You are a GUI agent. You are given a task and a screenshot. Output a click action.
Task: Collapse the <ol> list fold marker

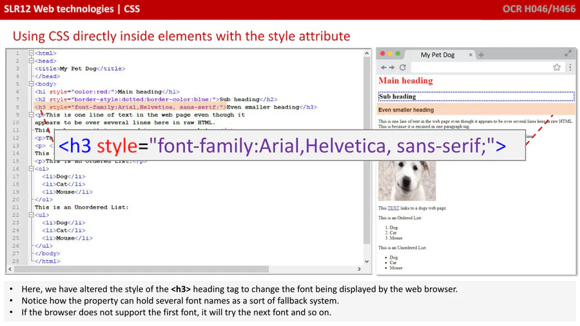coord(30,169)
